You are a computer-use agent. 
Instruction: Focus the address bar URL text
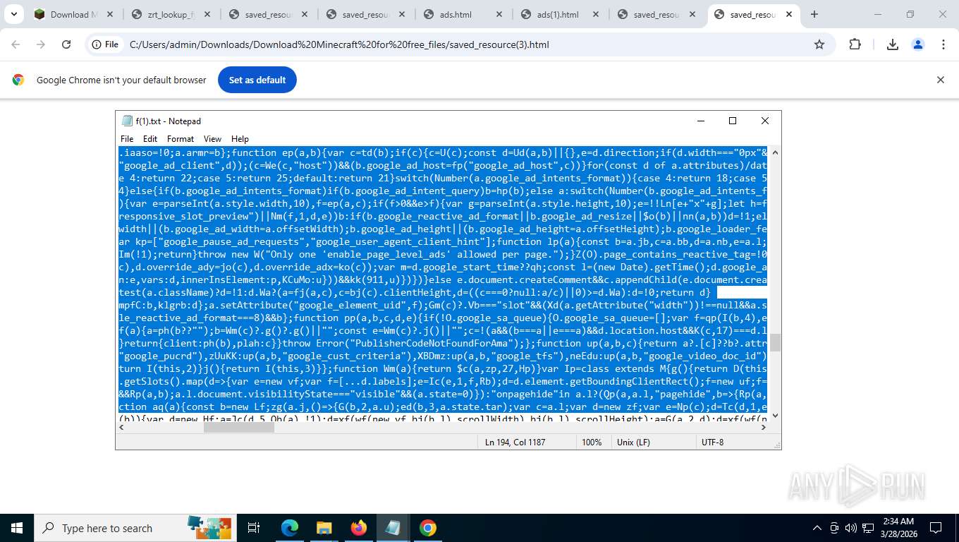pyautogui.click(x=339, y=44)
